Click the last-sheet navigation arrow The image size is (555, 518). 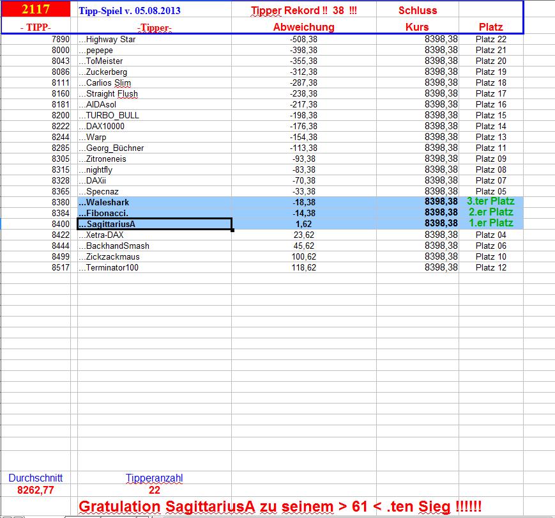pos(22,515)
